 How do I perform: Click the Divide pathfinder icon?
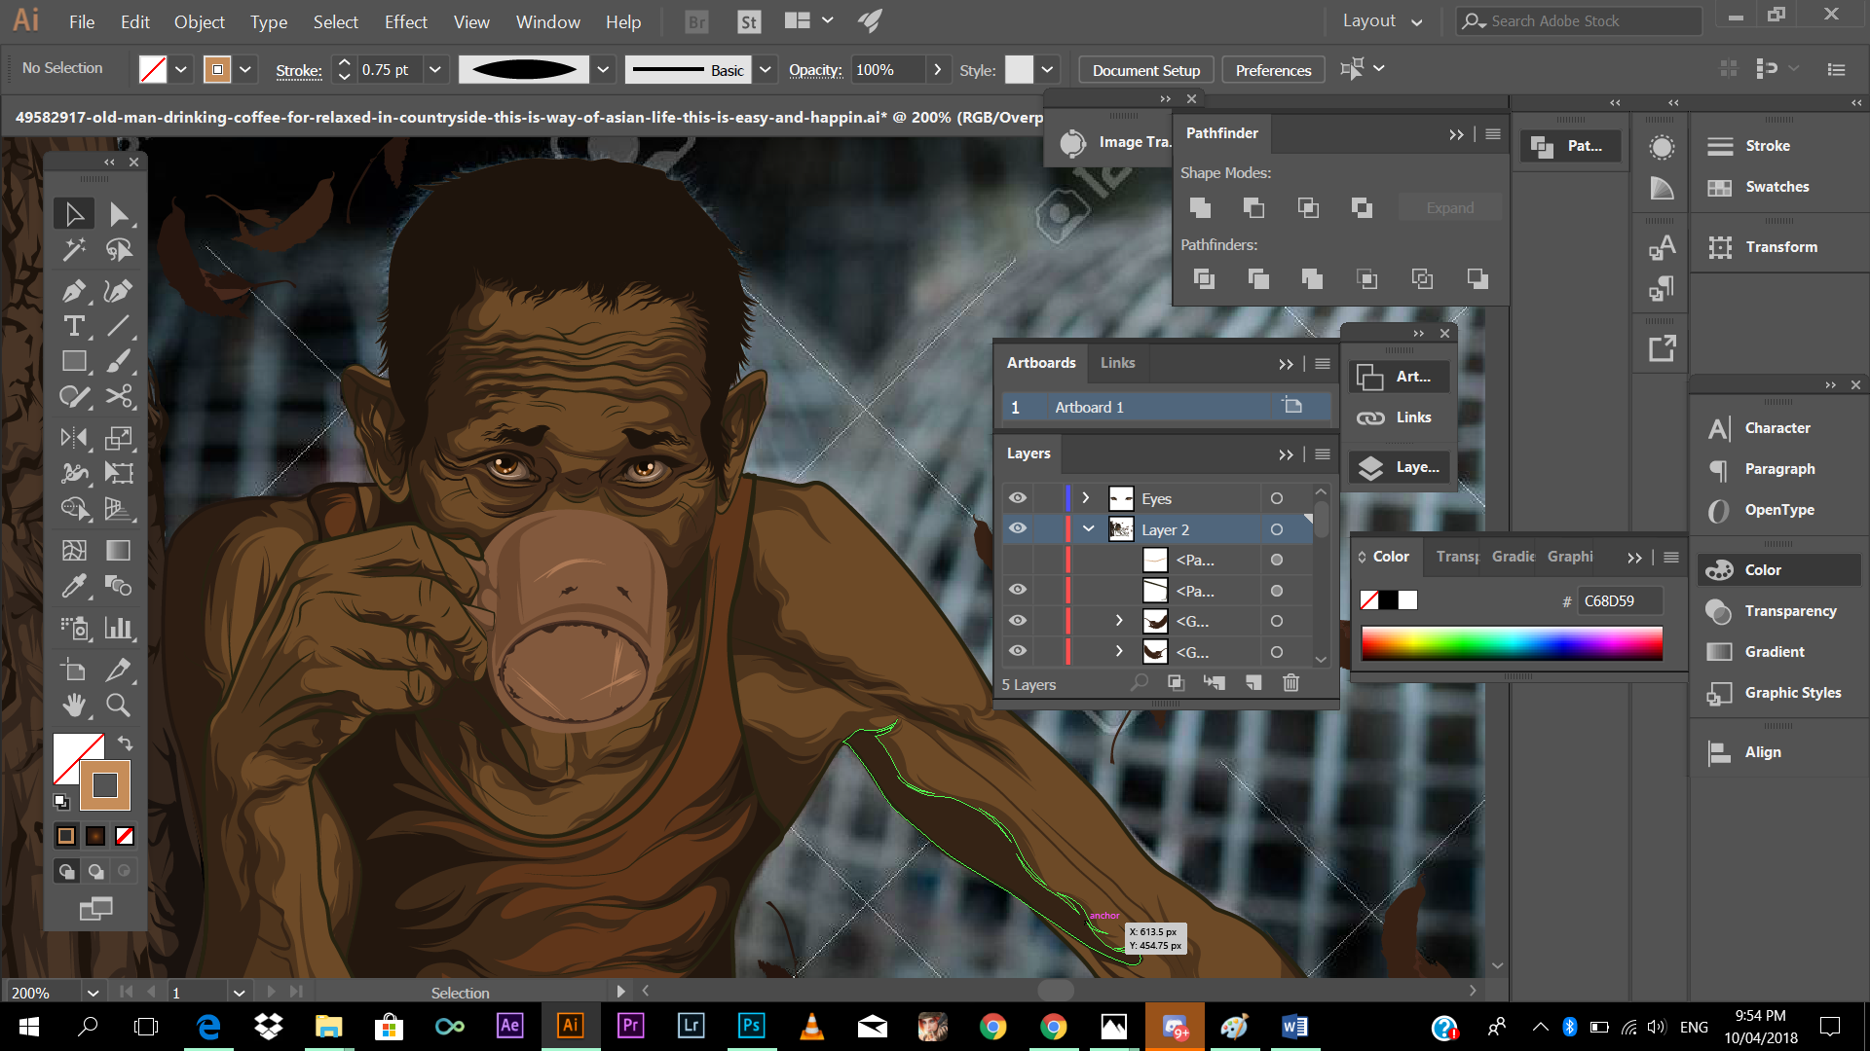point(1204,279)
